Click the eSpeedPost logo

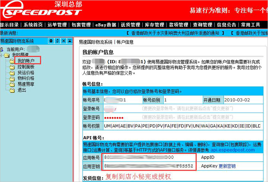(41, 10)
